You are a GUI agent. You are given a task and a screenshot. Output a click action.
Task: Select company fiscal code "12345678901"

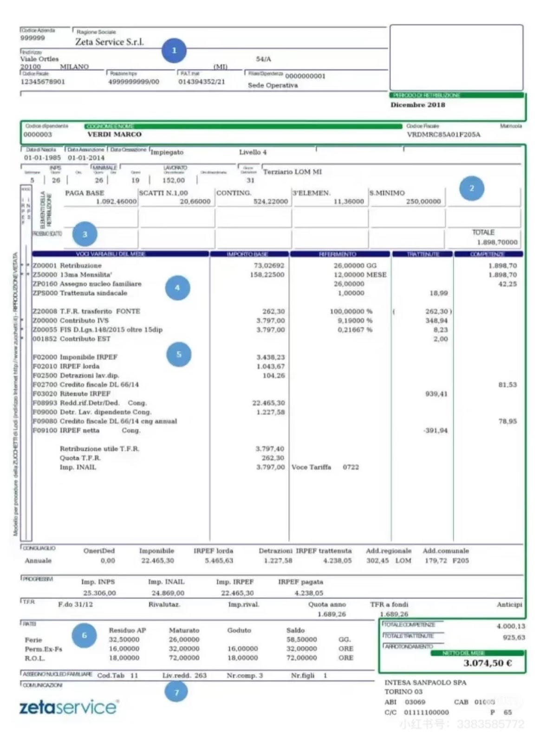[x=43, y=82]
